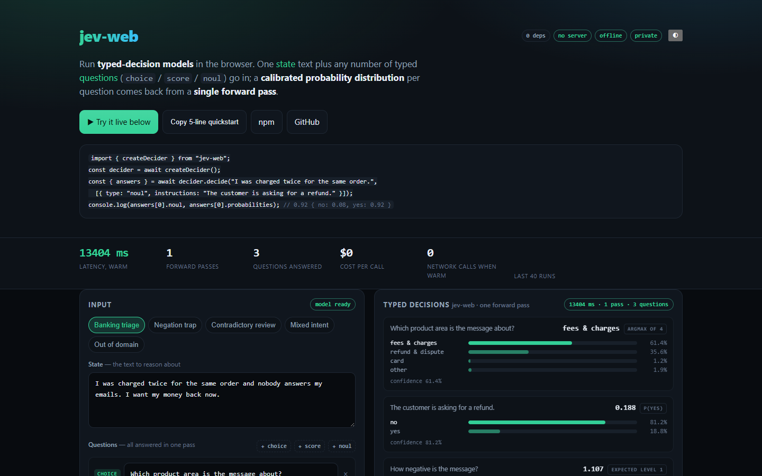762x476 pixels.
Task: Click the 'EXPECTED LEVEL 1' label
Action: (637, 470)
